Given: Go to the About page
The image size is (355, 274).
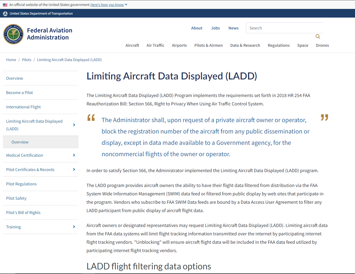Looking at the screenshot, I should pyautogui.click(x=197, y=28).
